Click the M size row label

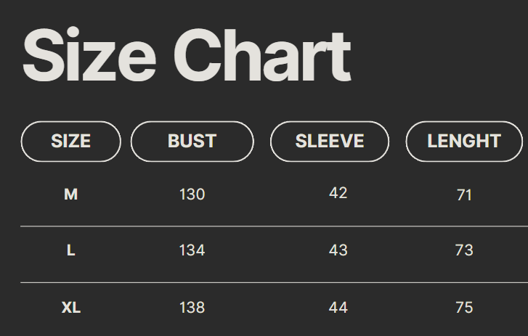point(71,194)
